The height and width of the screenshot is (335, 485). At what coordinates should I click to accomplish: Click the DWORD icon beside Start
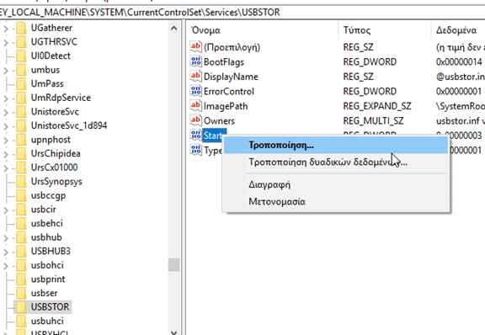[x=195, y=136]
